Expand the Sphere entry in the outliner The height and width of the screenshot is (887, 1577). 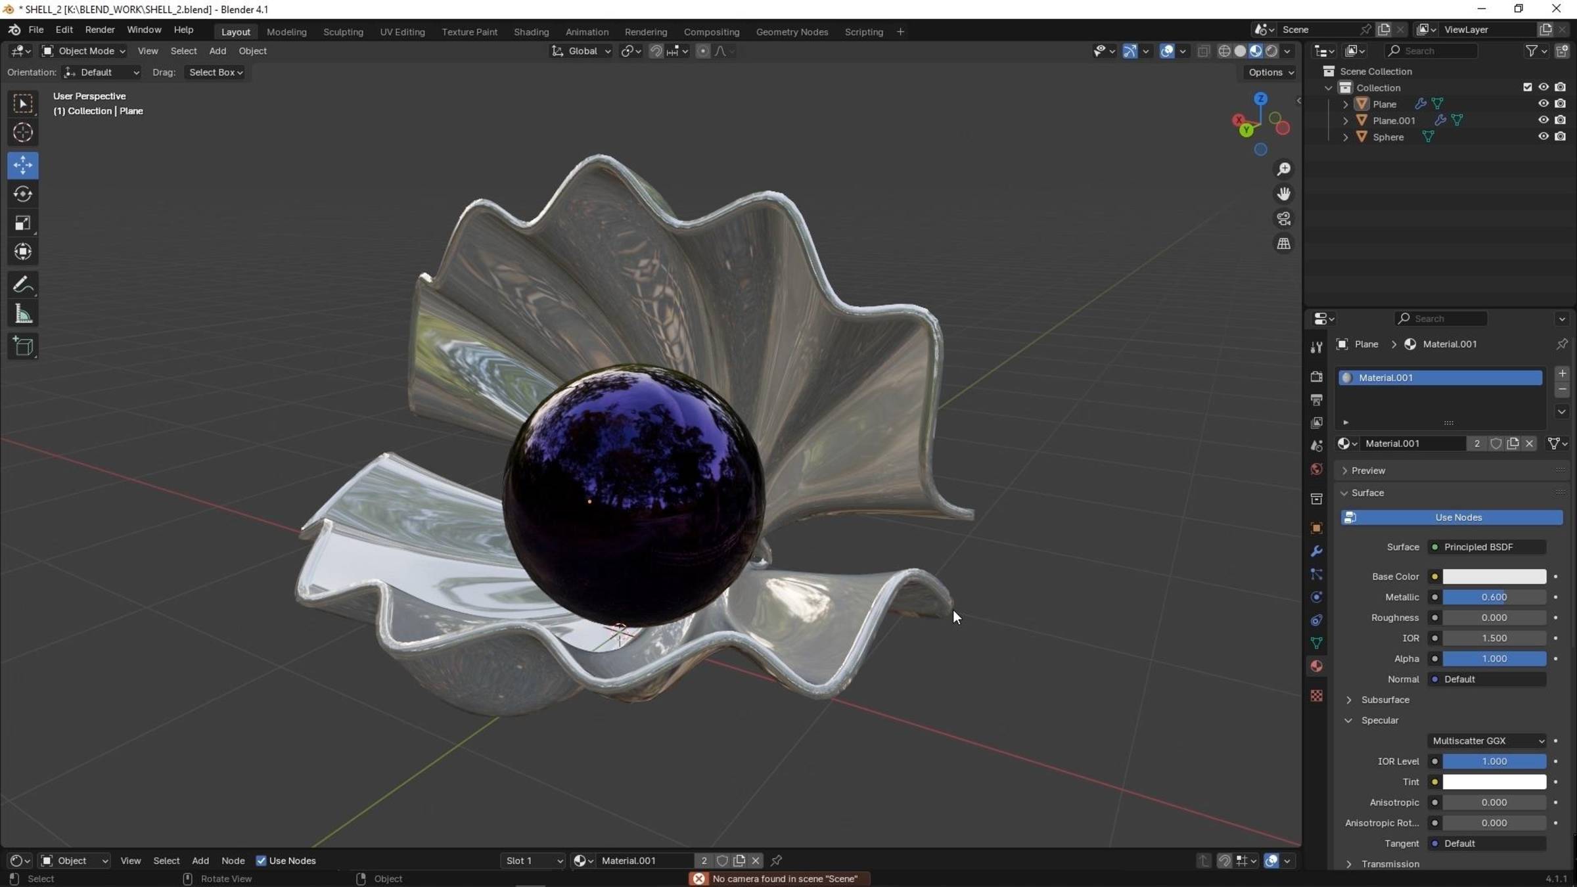pyautogui.click(x=1346, y=136)
